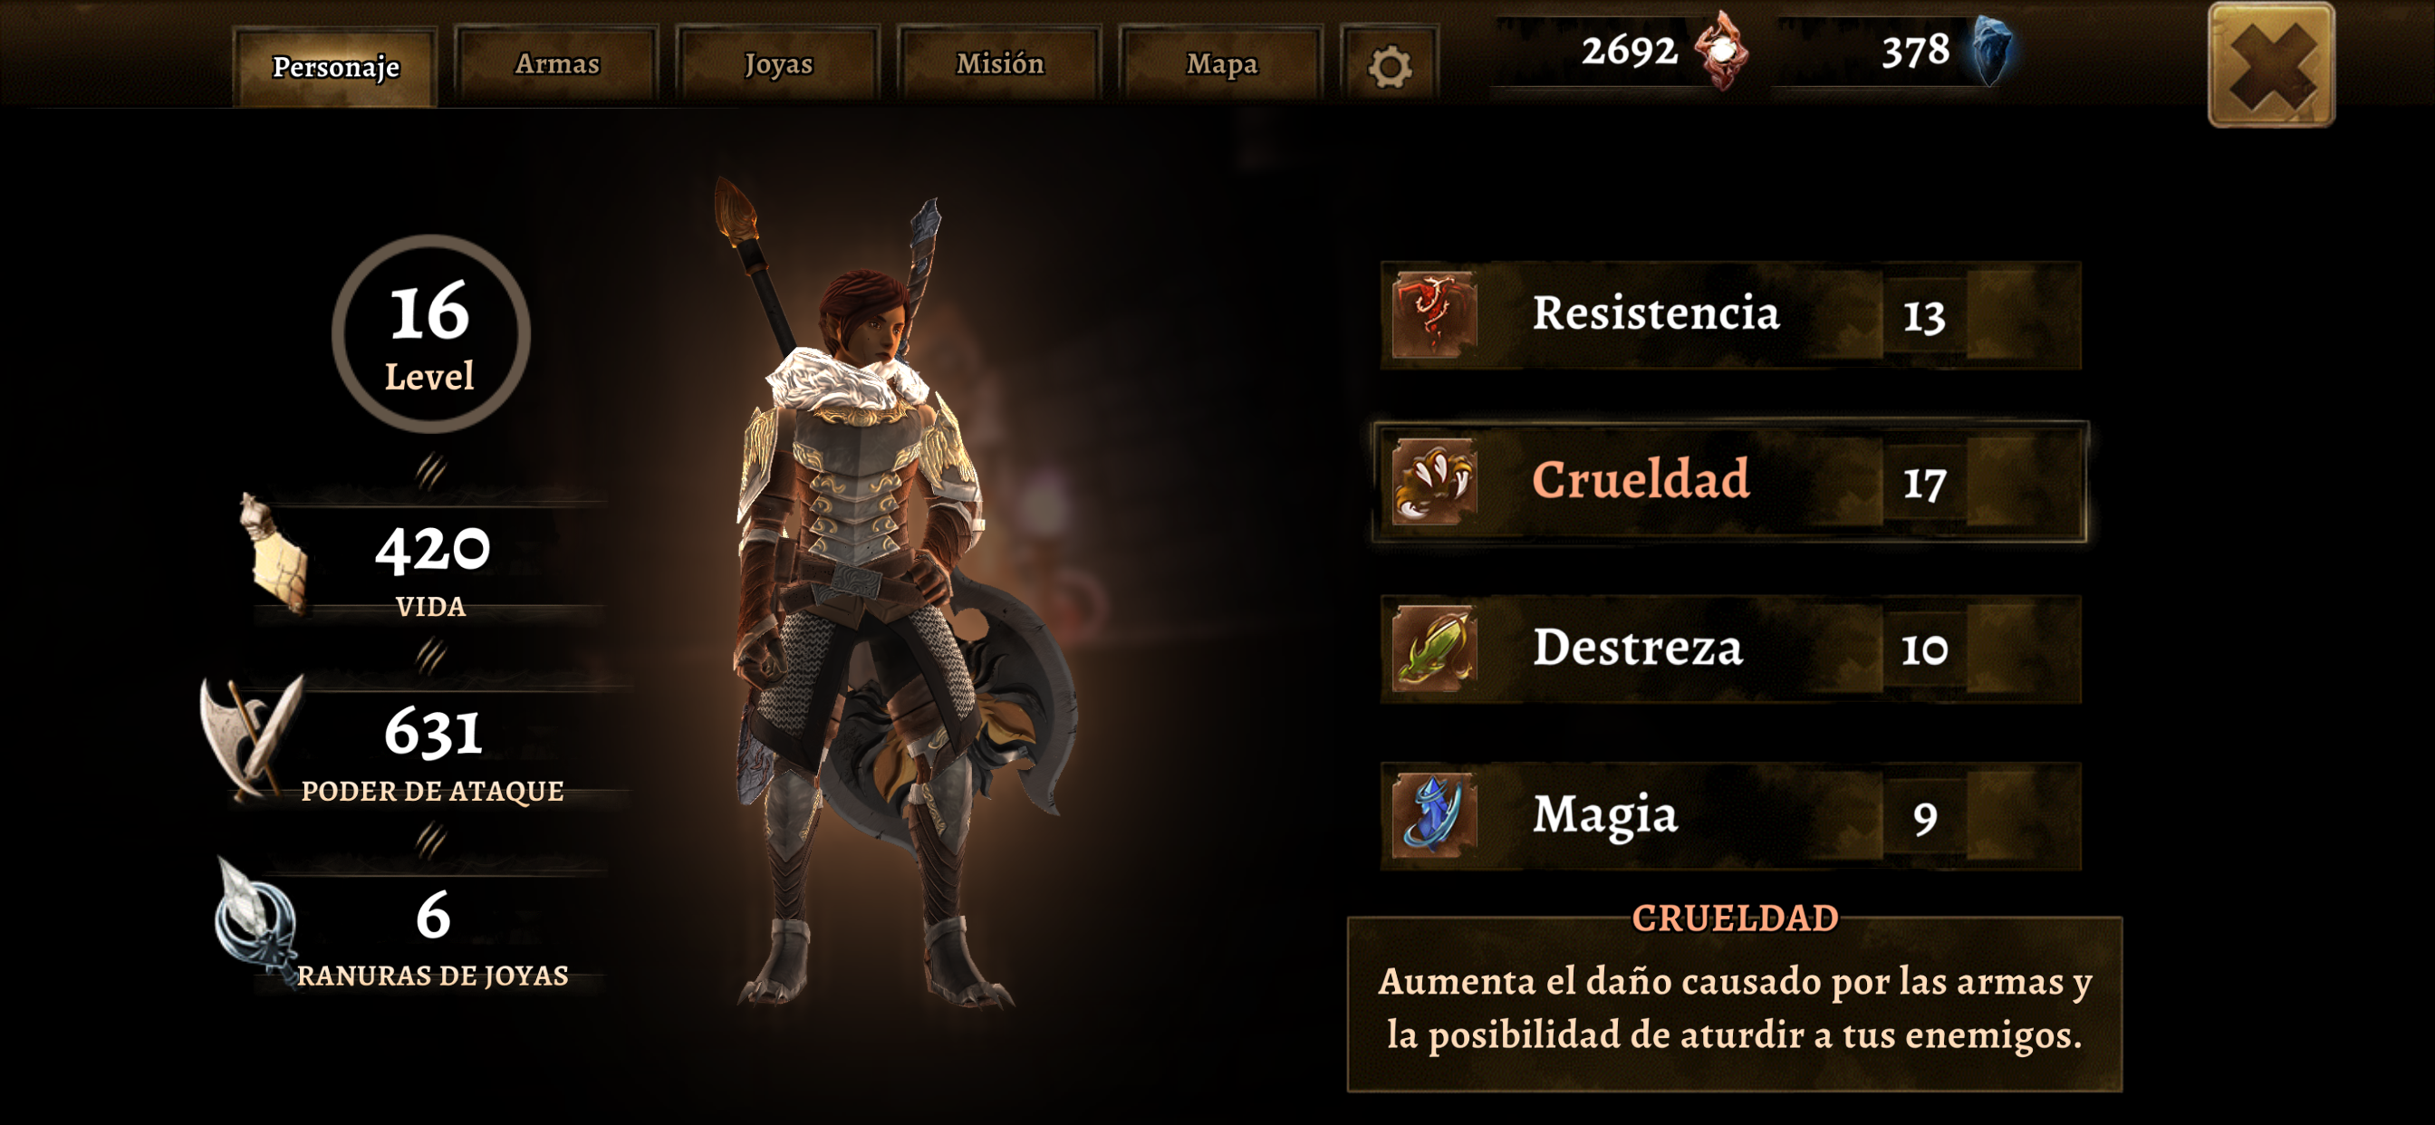Click the blue gem currency icon

[1991, 51]
